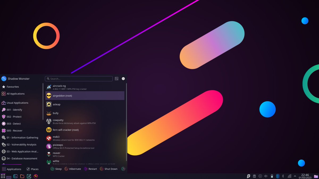The image size is (319, 179).
Task: Open reaver WPS Cracker
Action: click(85, 154)
